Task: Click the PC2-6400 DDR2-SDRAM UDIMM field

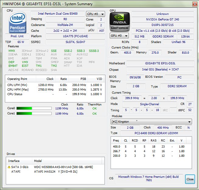Action: pyautogui.click(x=156, y=133)
